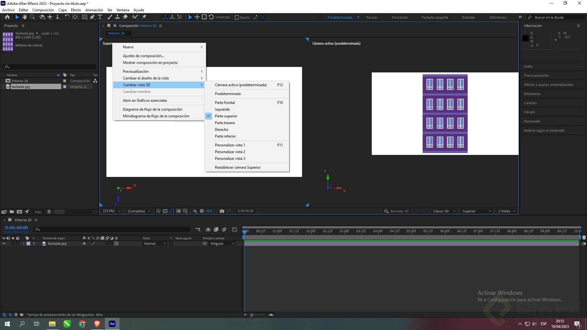This screenshot has width=587, height=330.
Task: Click the Show Channel color icon
Action: [x=195, y=211]
